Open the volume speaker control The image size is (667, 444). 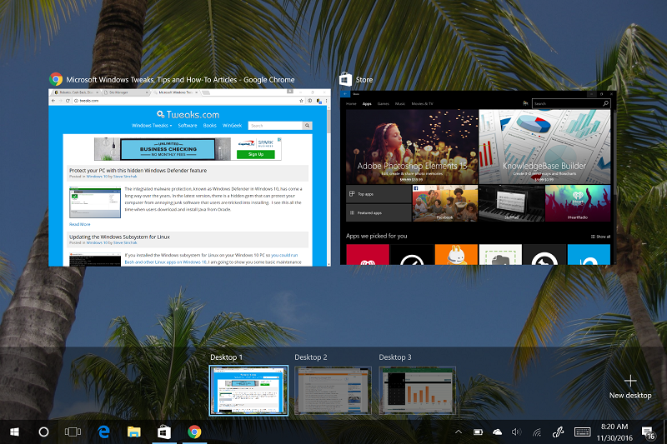(516, 432)
